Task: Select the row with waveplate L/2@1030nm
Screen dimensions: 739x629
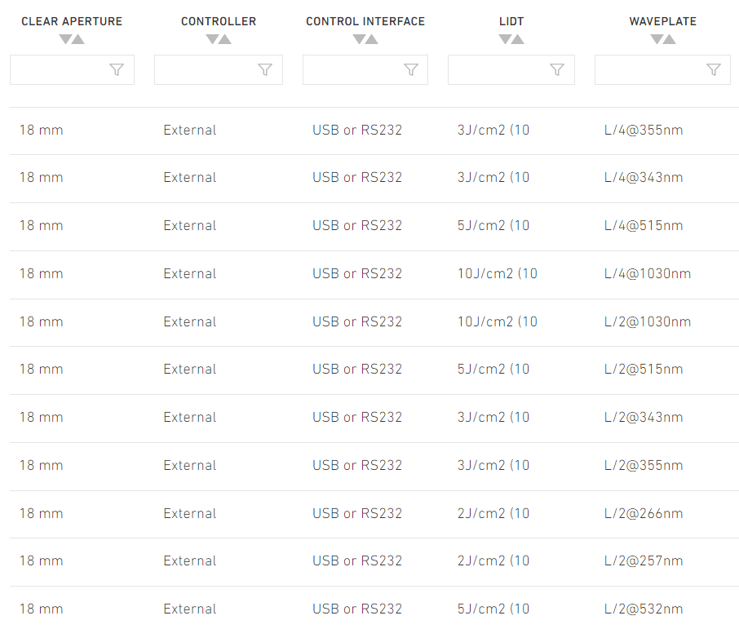Action: coord(374,322)
